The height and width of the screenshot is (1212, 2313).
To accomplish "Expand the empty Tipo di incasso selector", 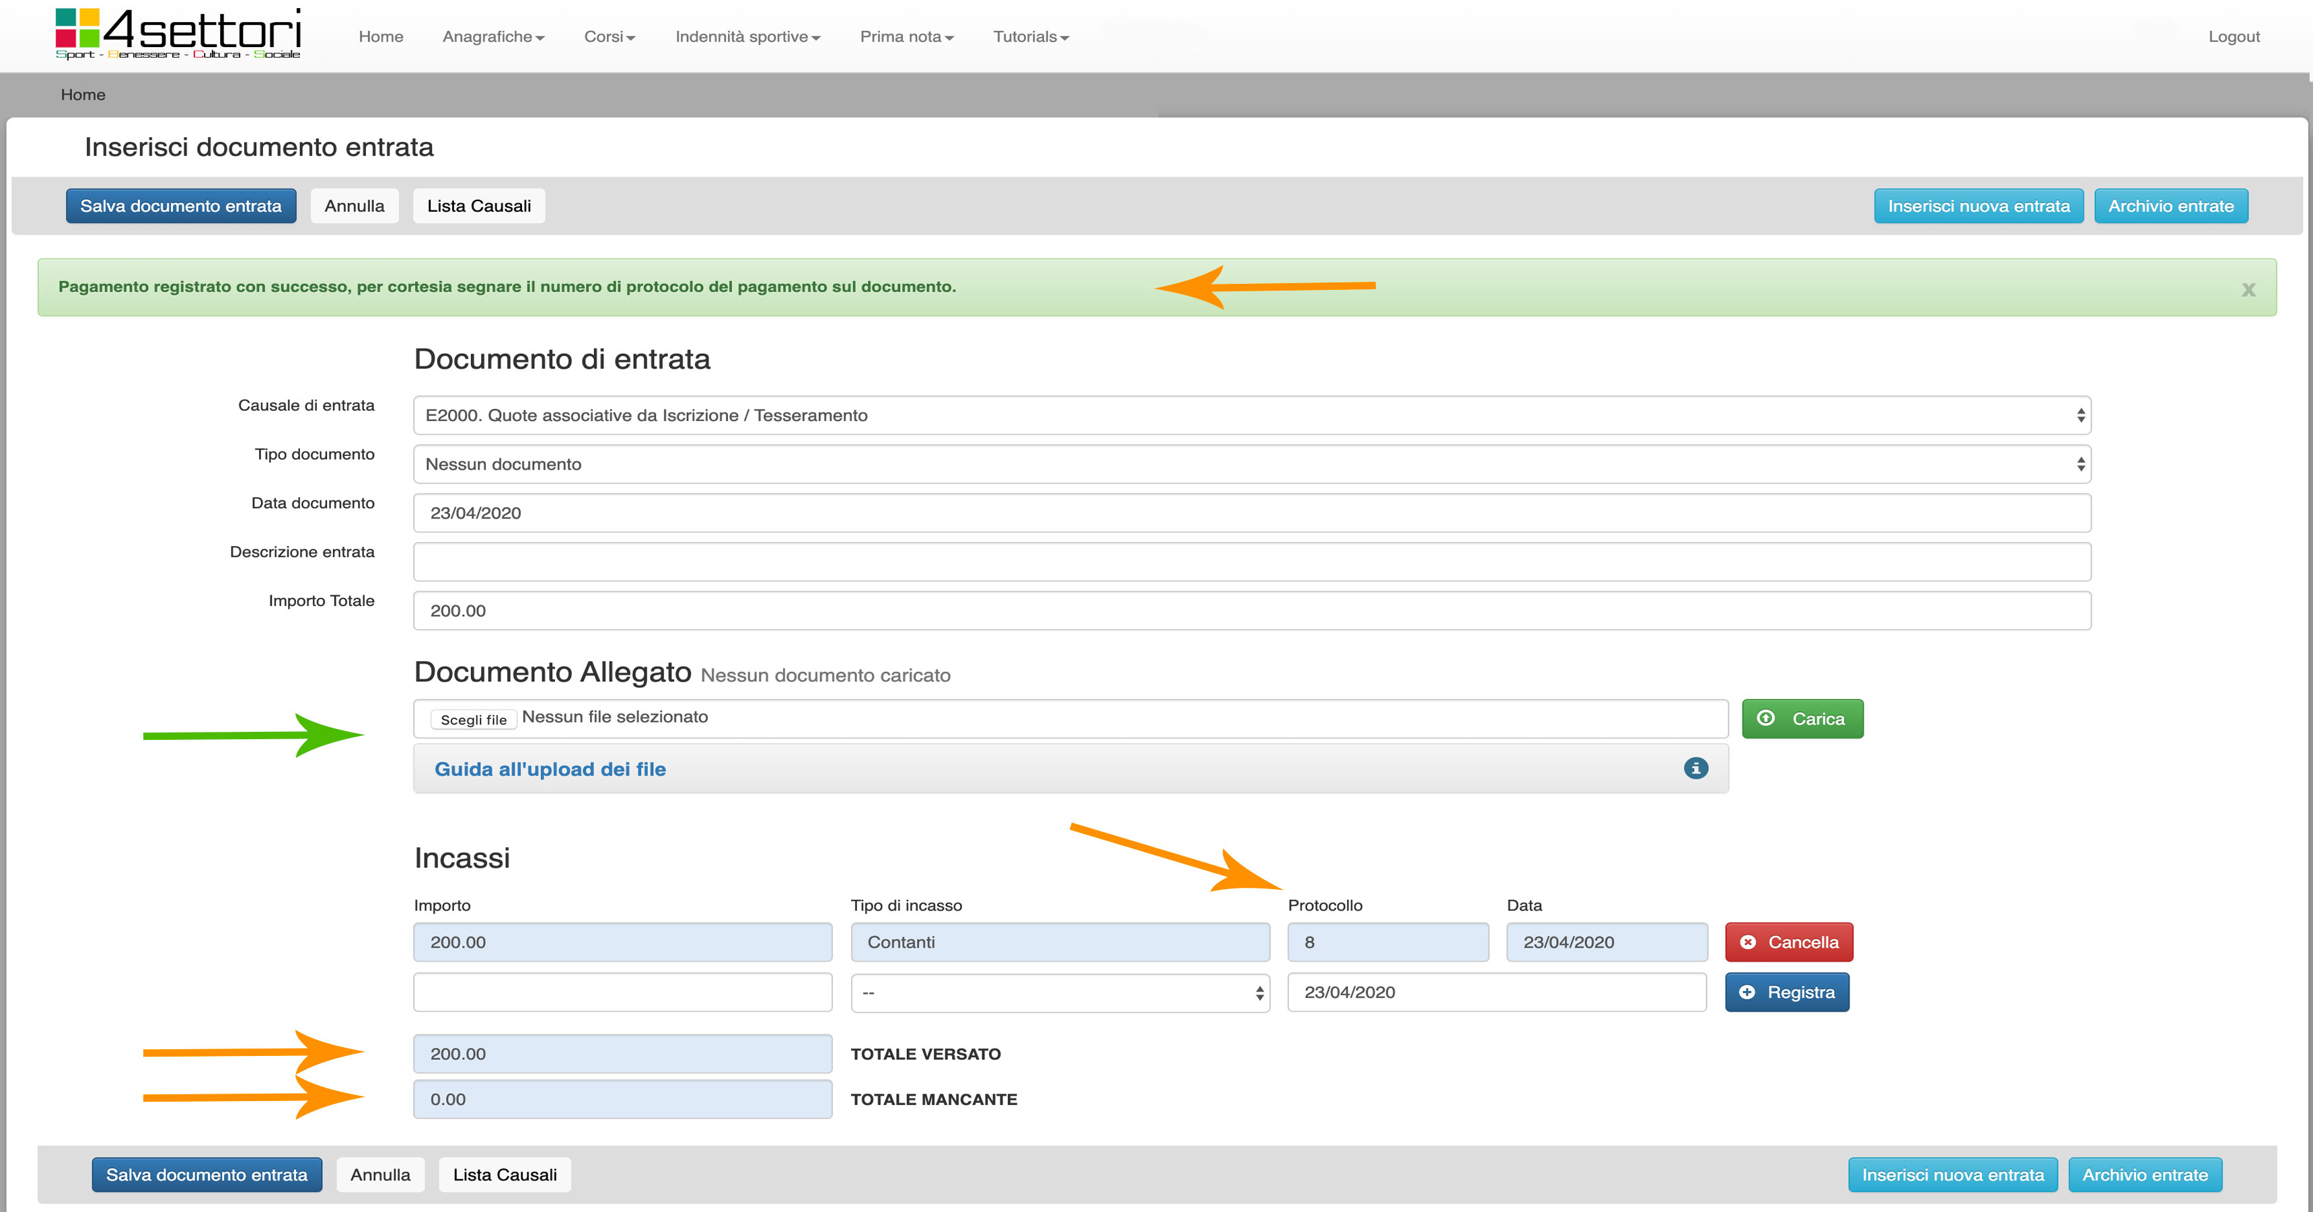I will (x=1060, y=993).
